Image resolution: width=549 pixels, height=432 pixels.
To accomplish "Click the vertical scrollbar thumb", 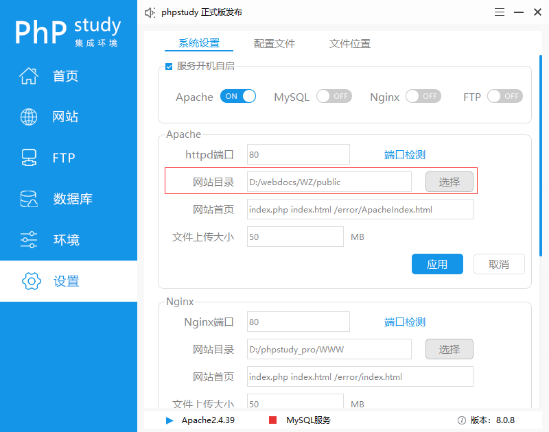I will (x=541, y=156).
